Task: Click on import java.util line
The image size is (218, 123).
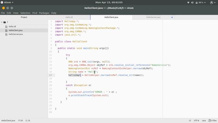Action: [68, 35]
